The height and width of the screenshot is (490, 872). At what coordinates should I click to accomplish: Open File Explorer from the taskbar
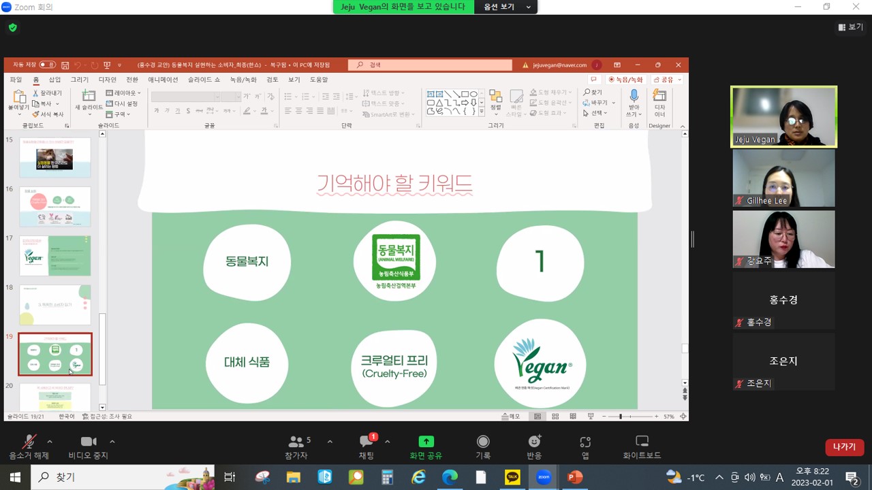click(294, 477)
